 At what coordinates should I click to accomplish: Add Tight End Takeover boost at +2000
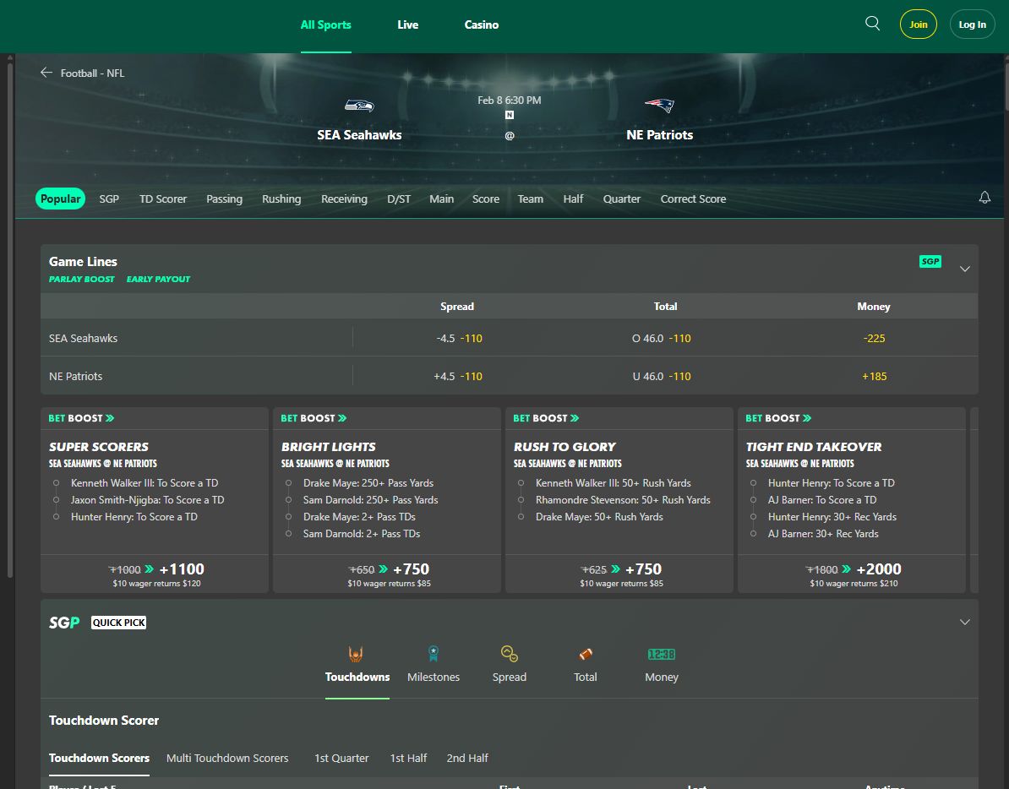[852, 574]
